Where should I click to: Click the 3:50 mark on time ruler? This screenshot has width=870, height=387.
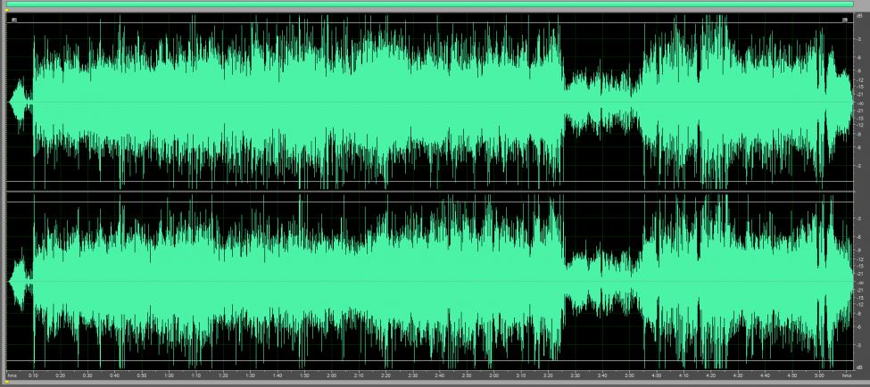629,375
